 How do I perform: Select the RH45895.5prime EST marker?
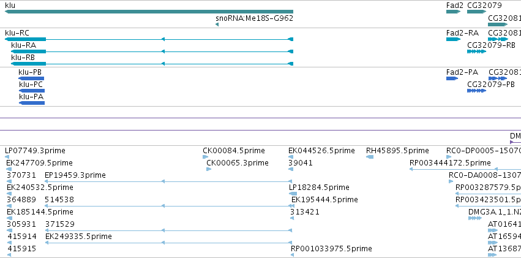click(370, 157)
